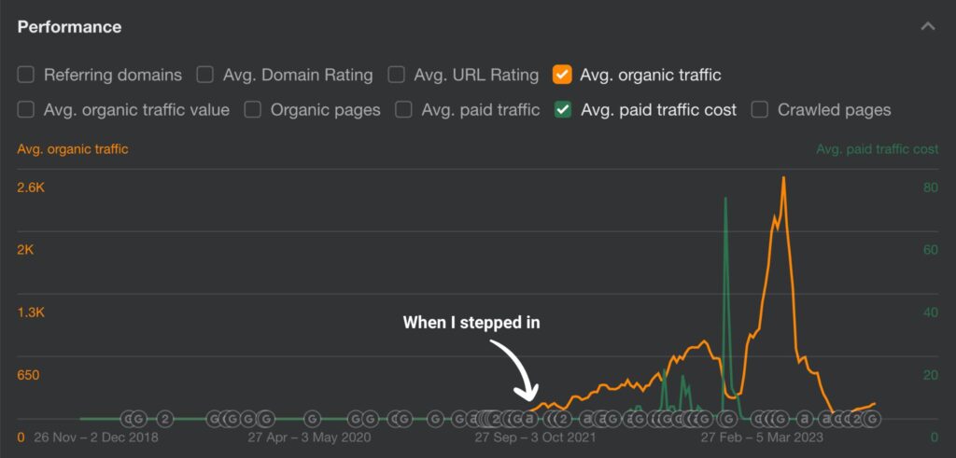956x458 pixels.
Task: Select the G marker beneath the tall green spike
Action: [x=726, y=419]
